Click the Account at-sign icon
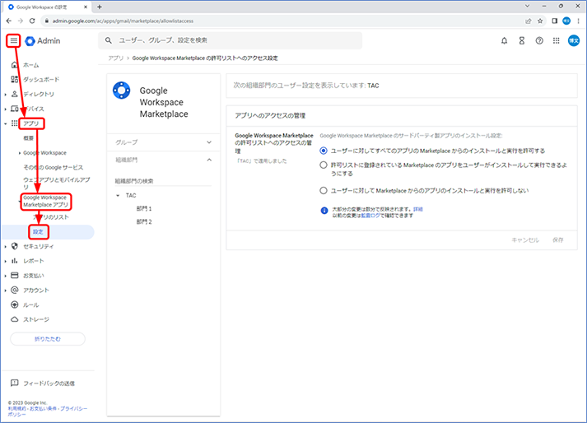This screenshot has height=423, width=587. [x=15, y=291]
